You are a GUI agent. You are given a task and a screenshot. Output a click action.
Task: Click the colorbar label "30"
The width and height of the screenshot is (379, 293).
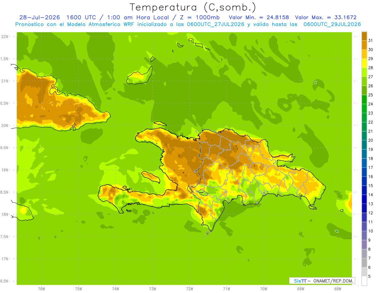(371, 50)
